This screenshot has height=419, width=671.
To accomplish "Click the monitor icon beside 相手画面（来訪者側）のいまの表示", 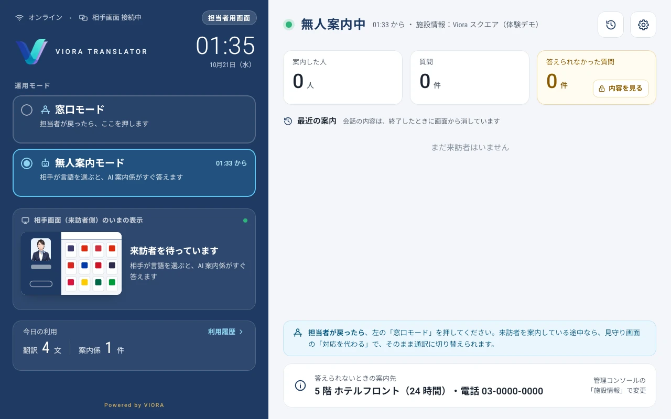I will [25, 220].
